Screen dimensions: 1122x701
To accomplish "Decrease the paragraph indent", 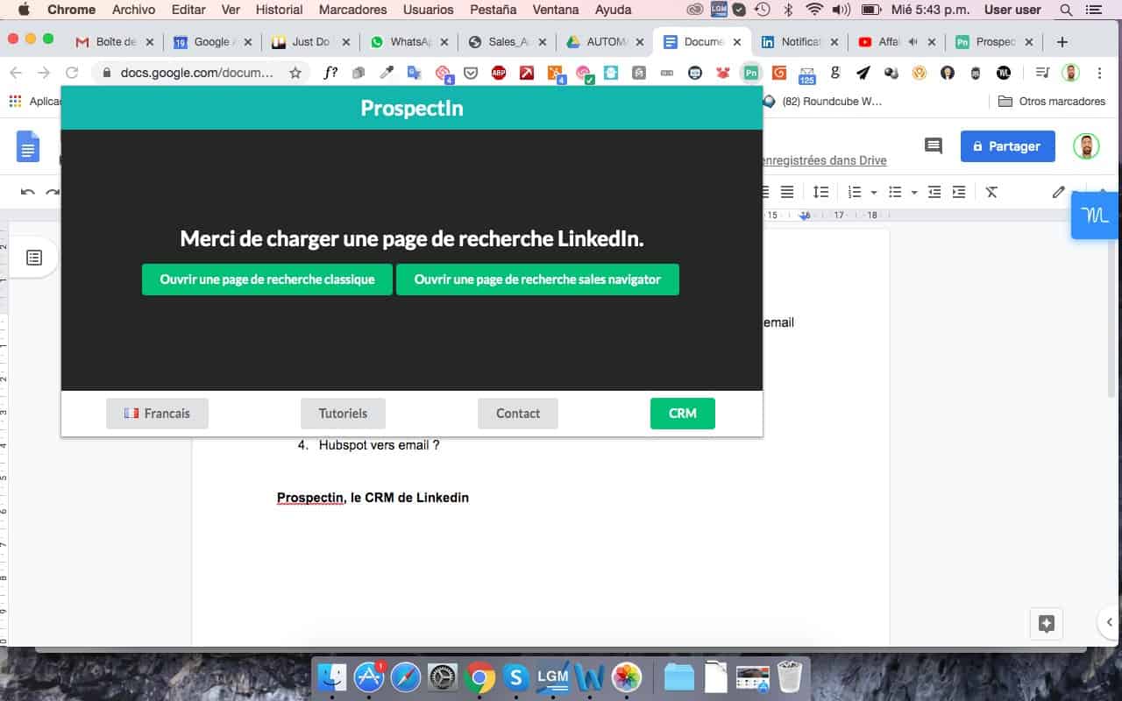I will tap(934, 192).
